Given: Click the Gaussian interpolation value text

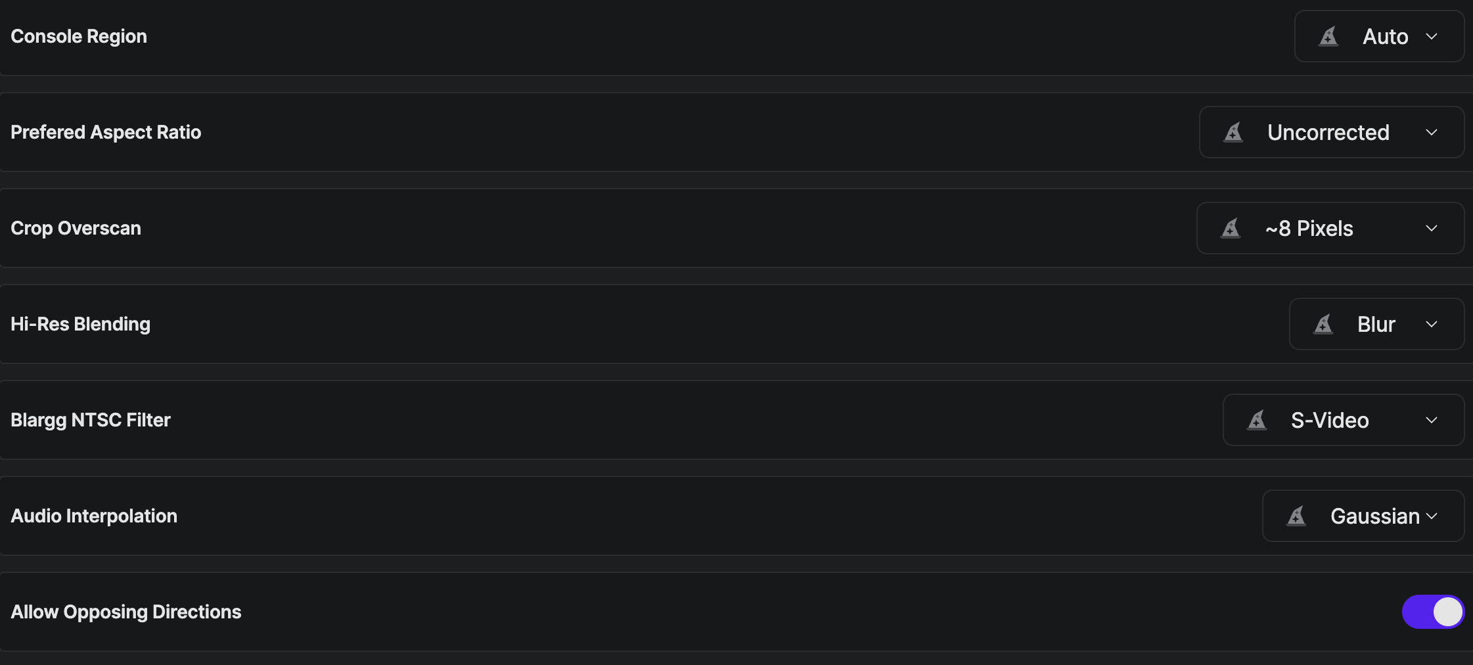Looking at the screenshot, I should [x=1374, y=516].
